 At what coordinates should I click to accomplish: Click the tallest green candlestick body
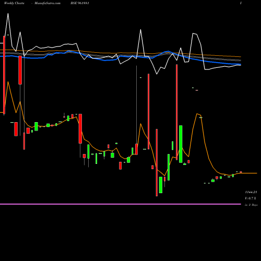click(181, 144)
